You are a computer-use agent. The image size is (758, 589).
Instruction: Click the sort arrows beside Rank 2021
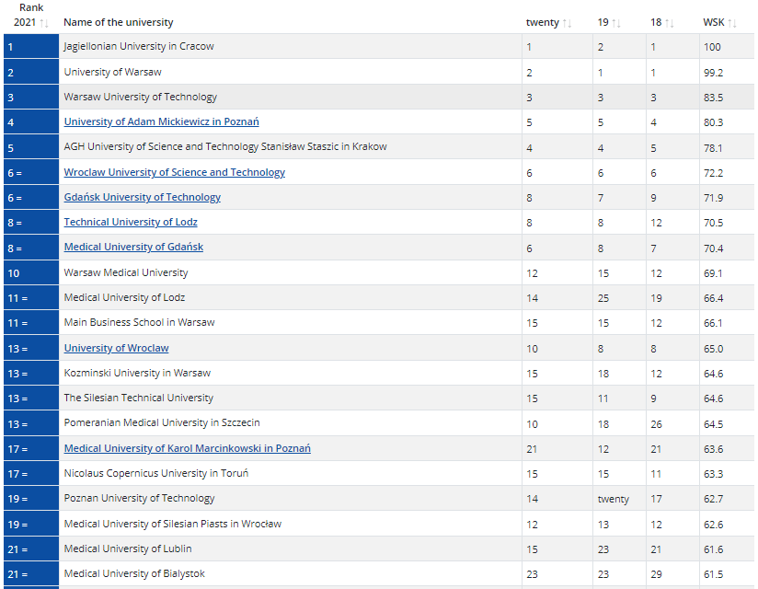coord(44,22)
